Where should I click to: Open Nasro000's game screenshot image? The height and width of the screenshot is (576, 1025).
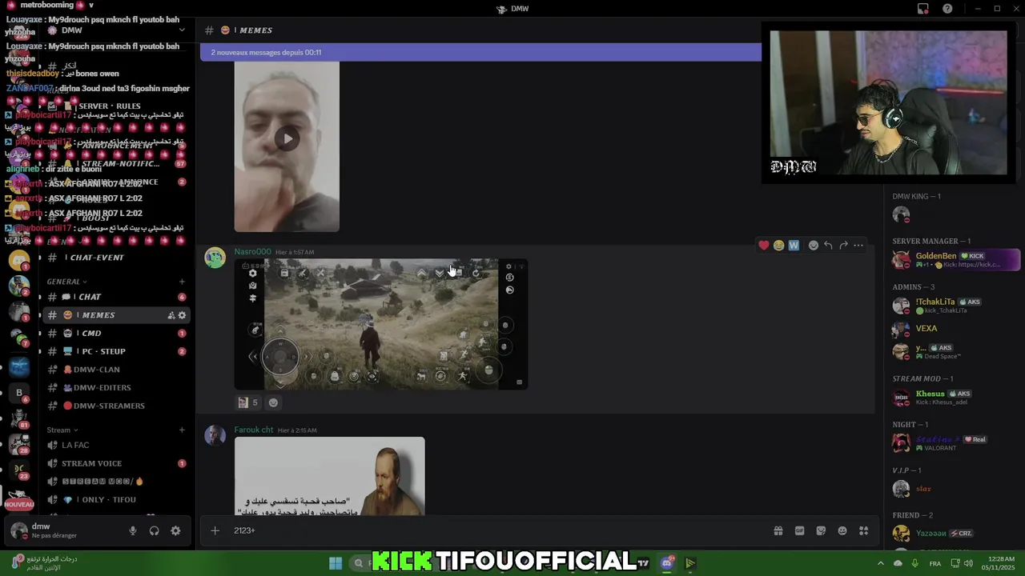(381, 324)
